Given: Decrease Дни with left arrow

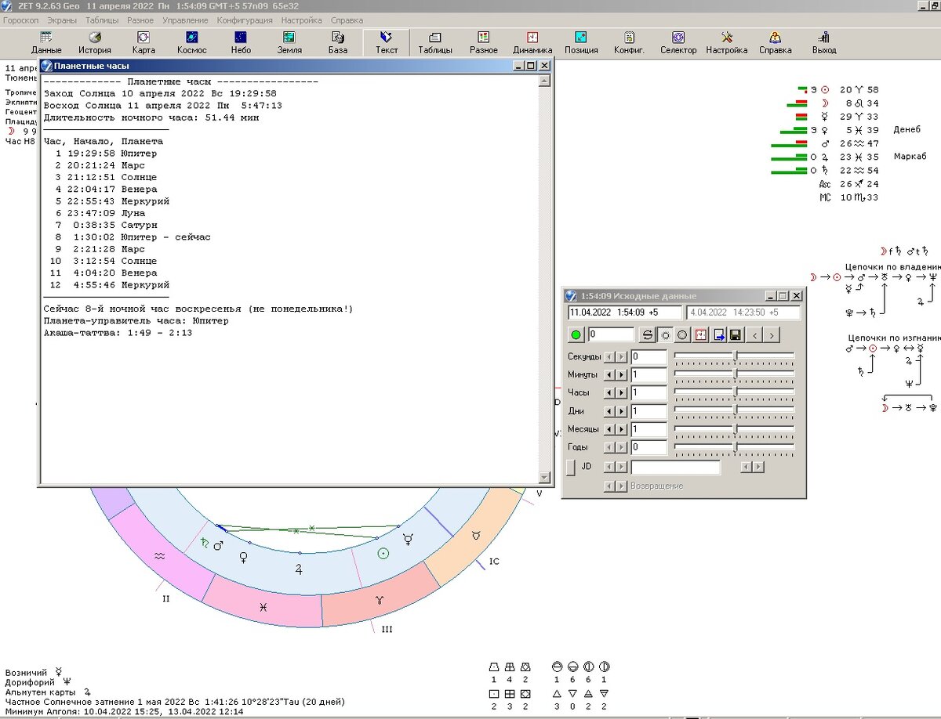Looking at the screenshot, I should [x=609, y=411].
